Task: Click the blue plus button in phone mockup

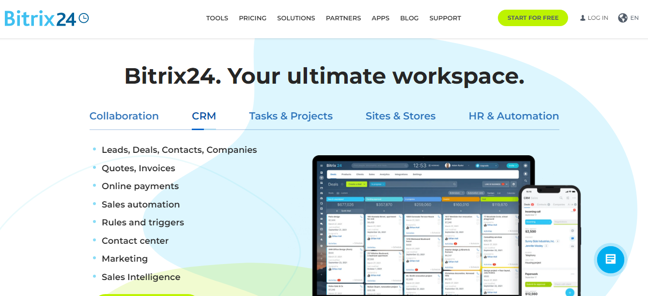Action: point(570,292)
